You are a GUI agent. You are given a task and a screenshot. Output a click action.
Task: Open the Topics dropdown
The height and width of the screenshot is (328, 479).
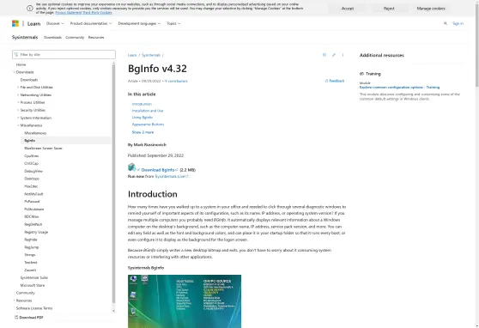[173, 23]
